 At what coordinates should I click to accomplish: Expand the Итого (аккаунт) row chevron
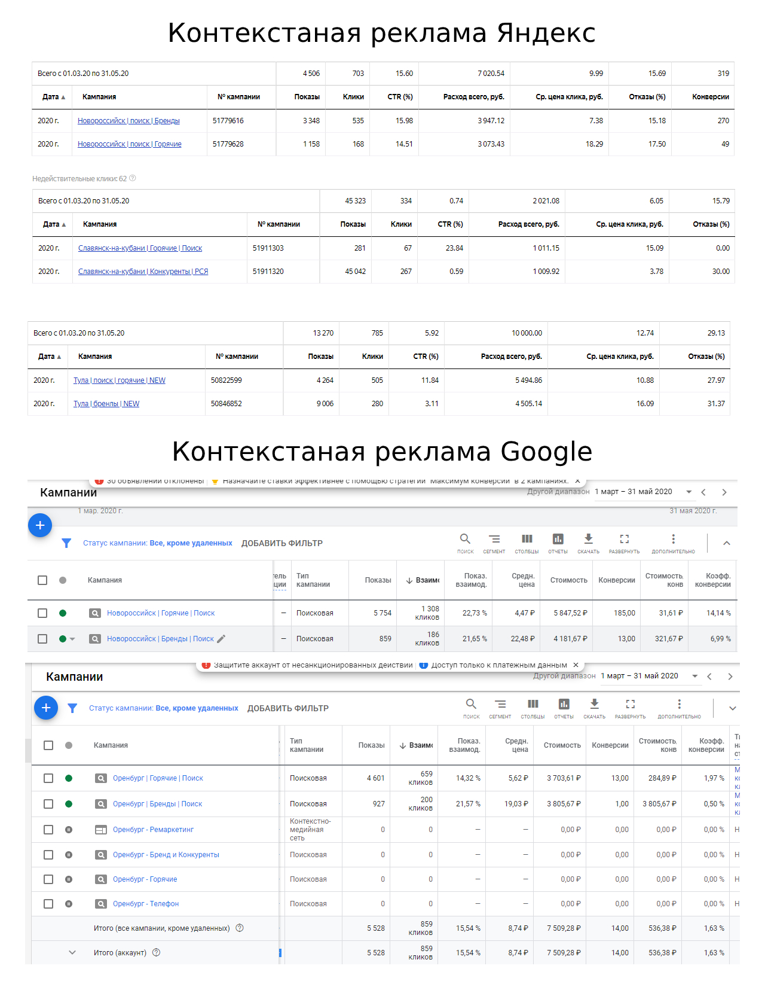[x=72, y=953]
